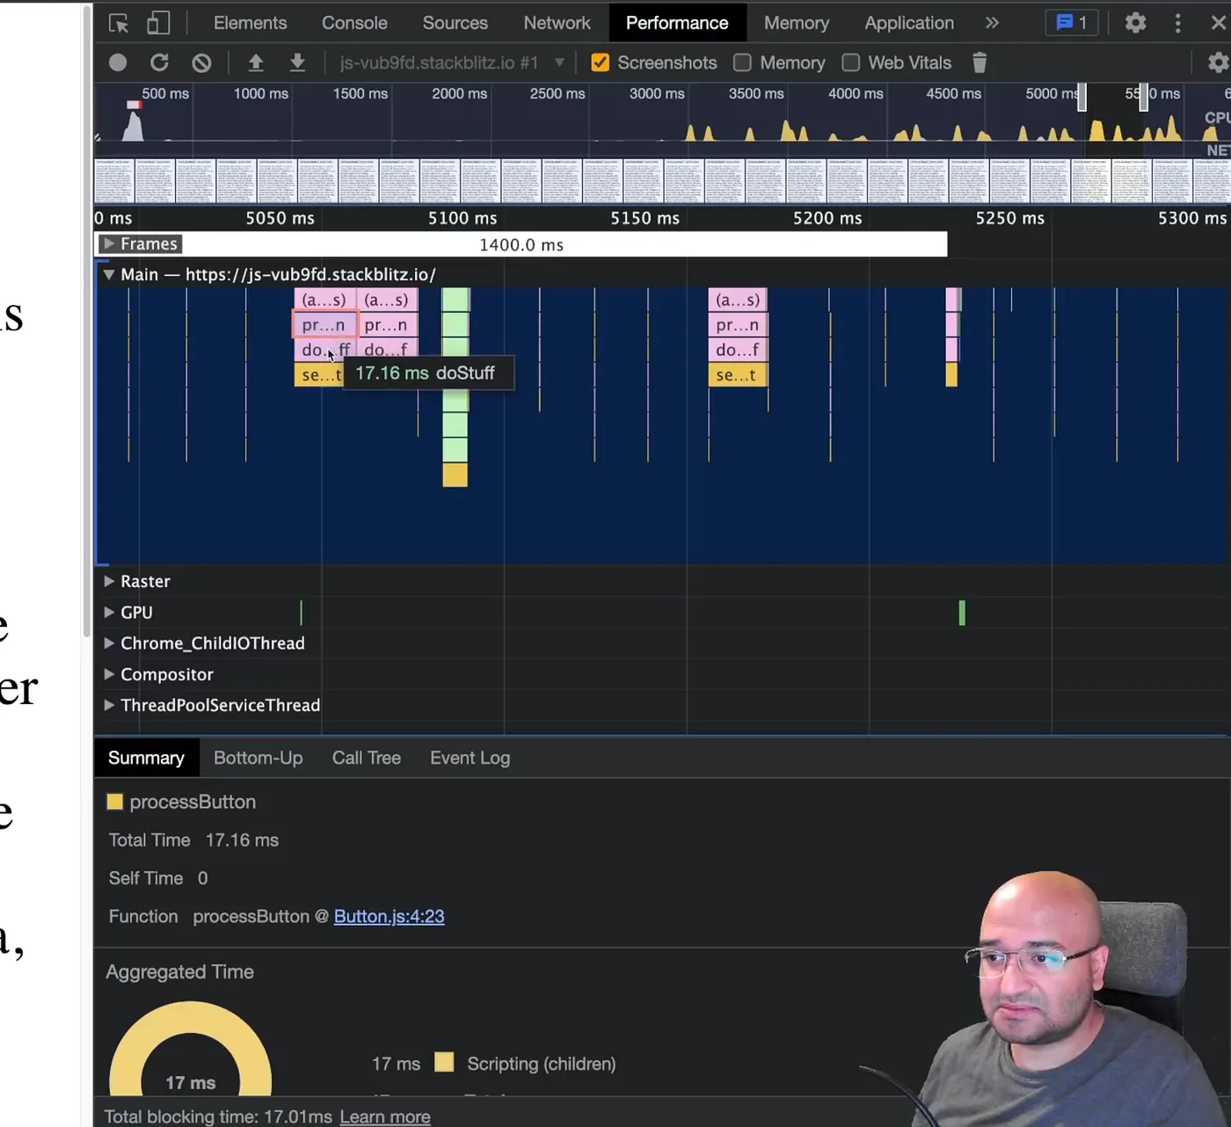Open DevTools settings gear icon
Viewport: 1231px width, 1127px height.
1135,23
